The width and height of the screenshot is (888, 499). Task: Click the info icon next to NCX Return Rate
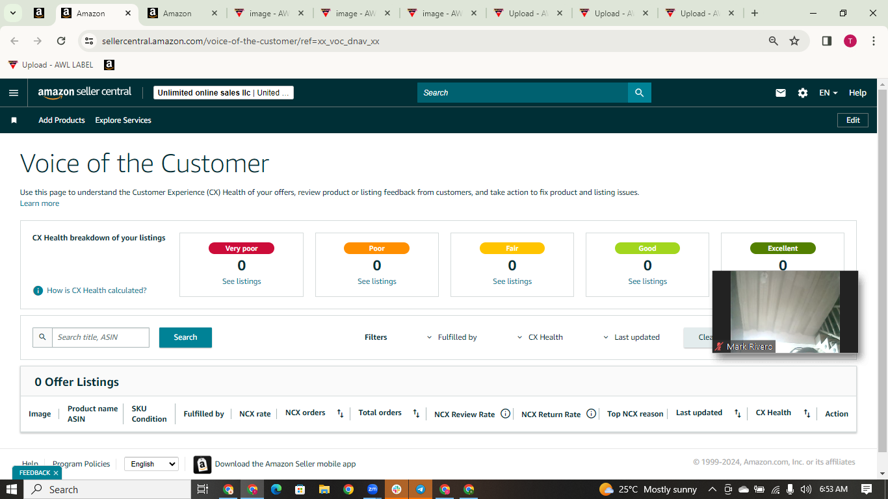tap(591, 413)
